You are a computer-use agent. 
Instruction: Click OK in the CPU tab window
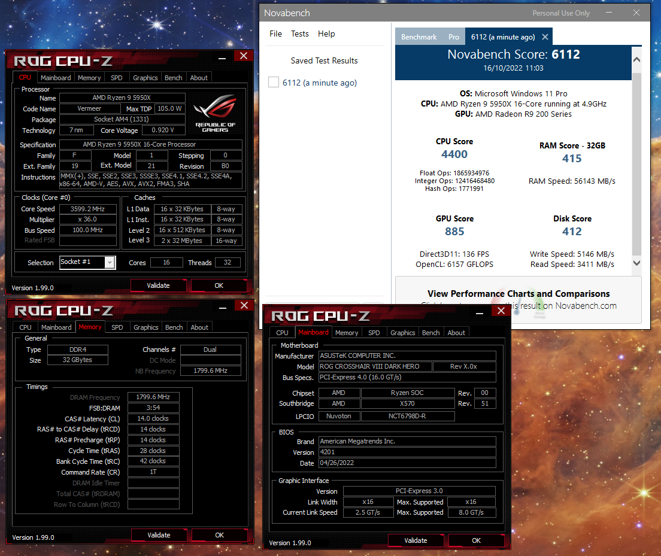219,285
